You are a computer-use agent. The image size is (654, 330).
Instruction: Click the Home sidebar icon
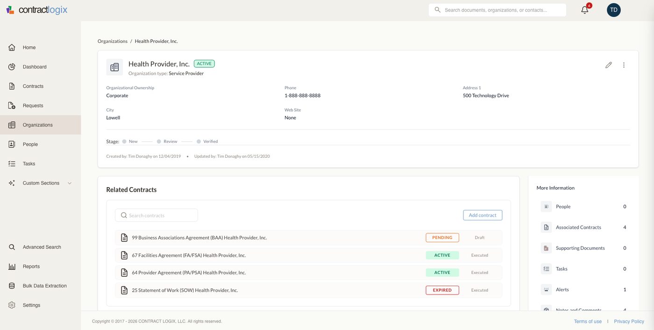point(12,48)
